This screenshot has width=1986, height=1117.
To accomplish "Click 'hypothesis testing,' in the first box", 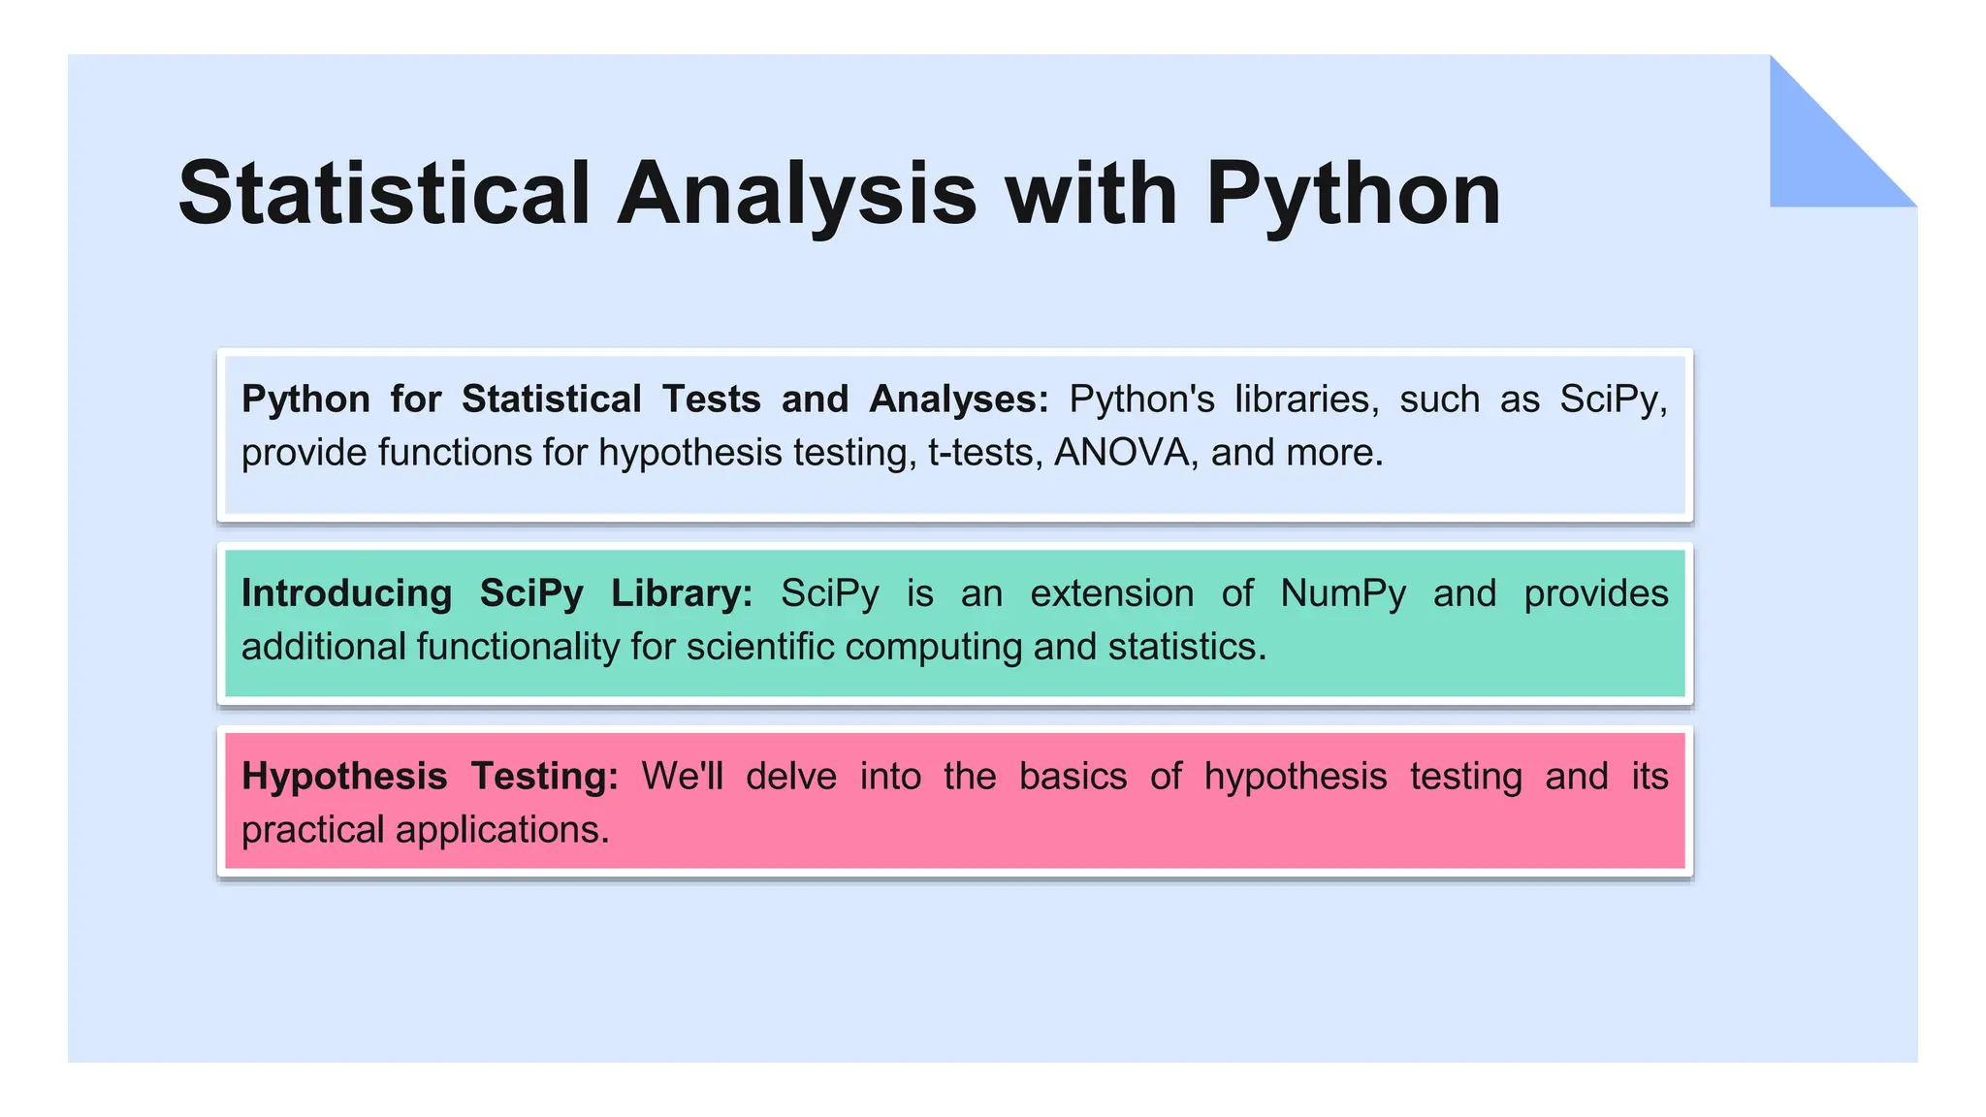I will point(757,453).
